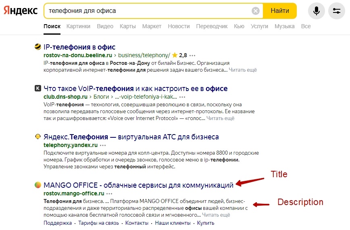Open Блоги breadcrumb link

[101, 97]
